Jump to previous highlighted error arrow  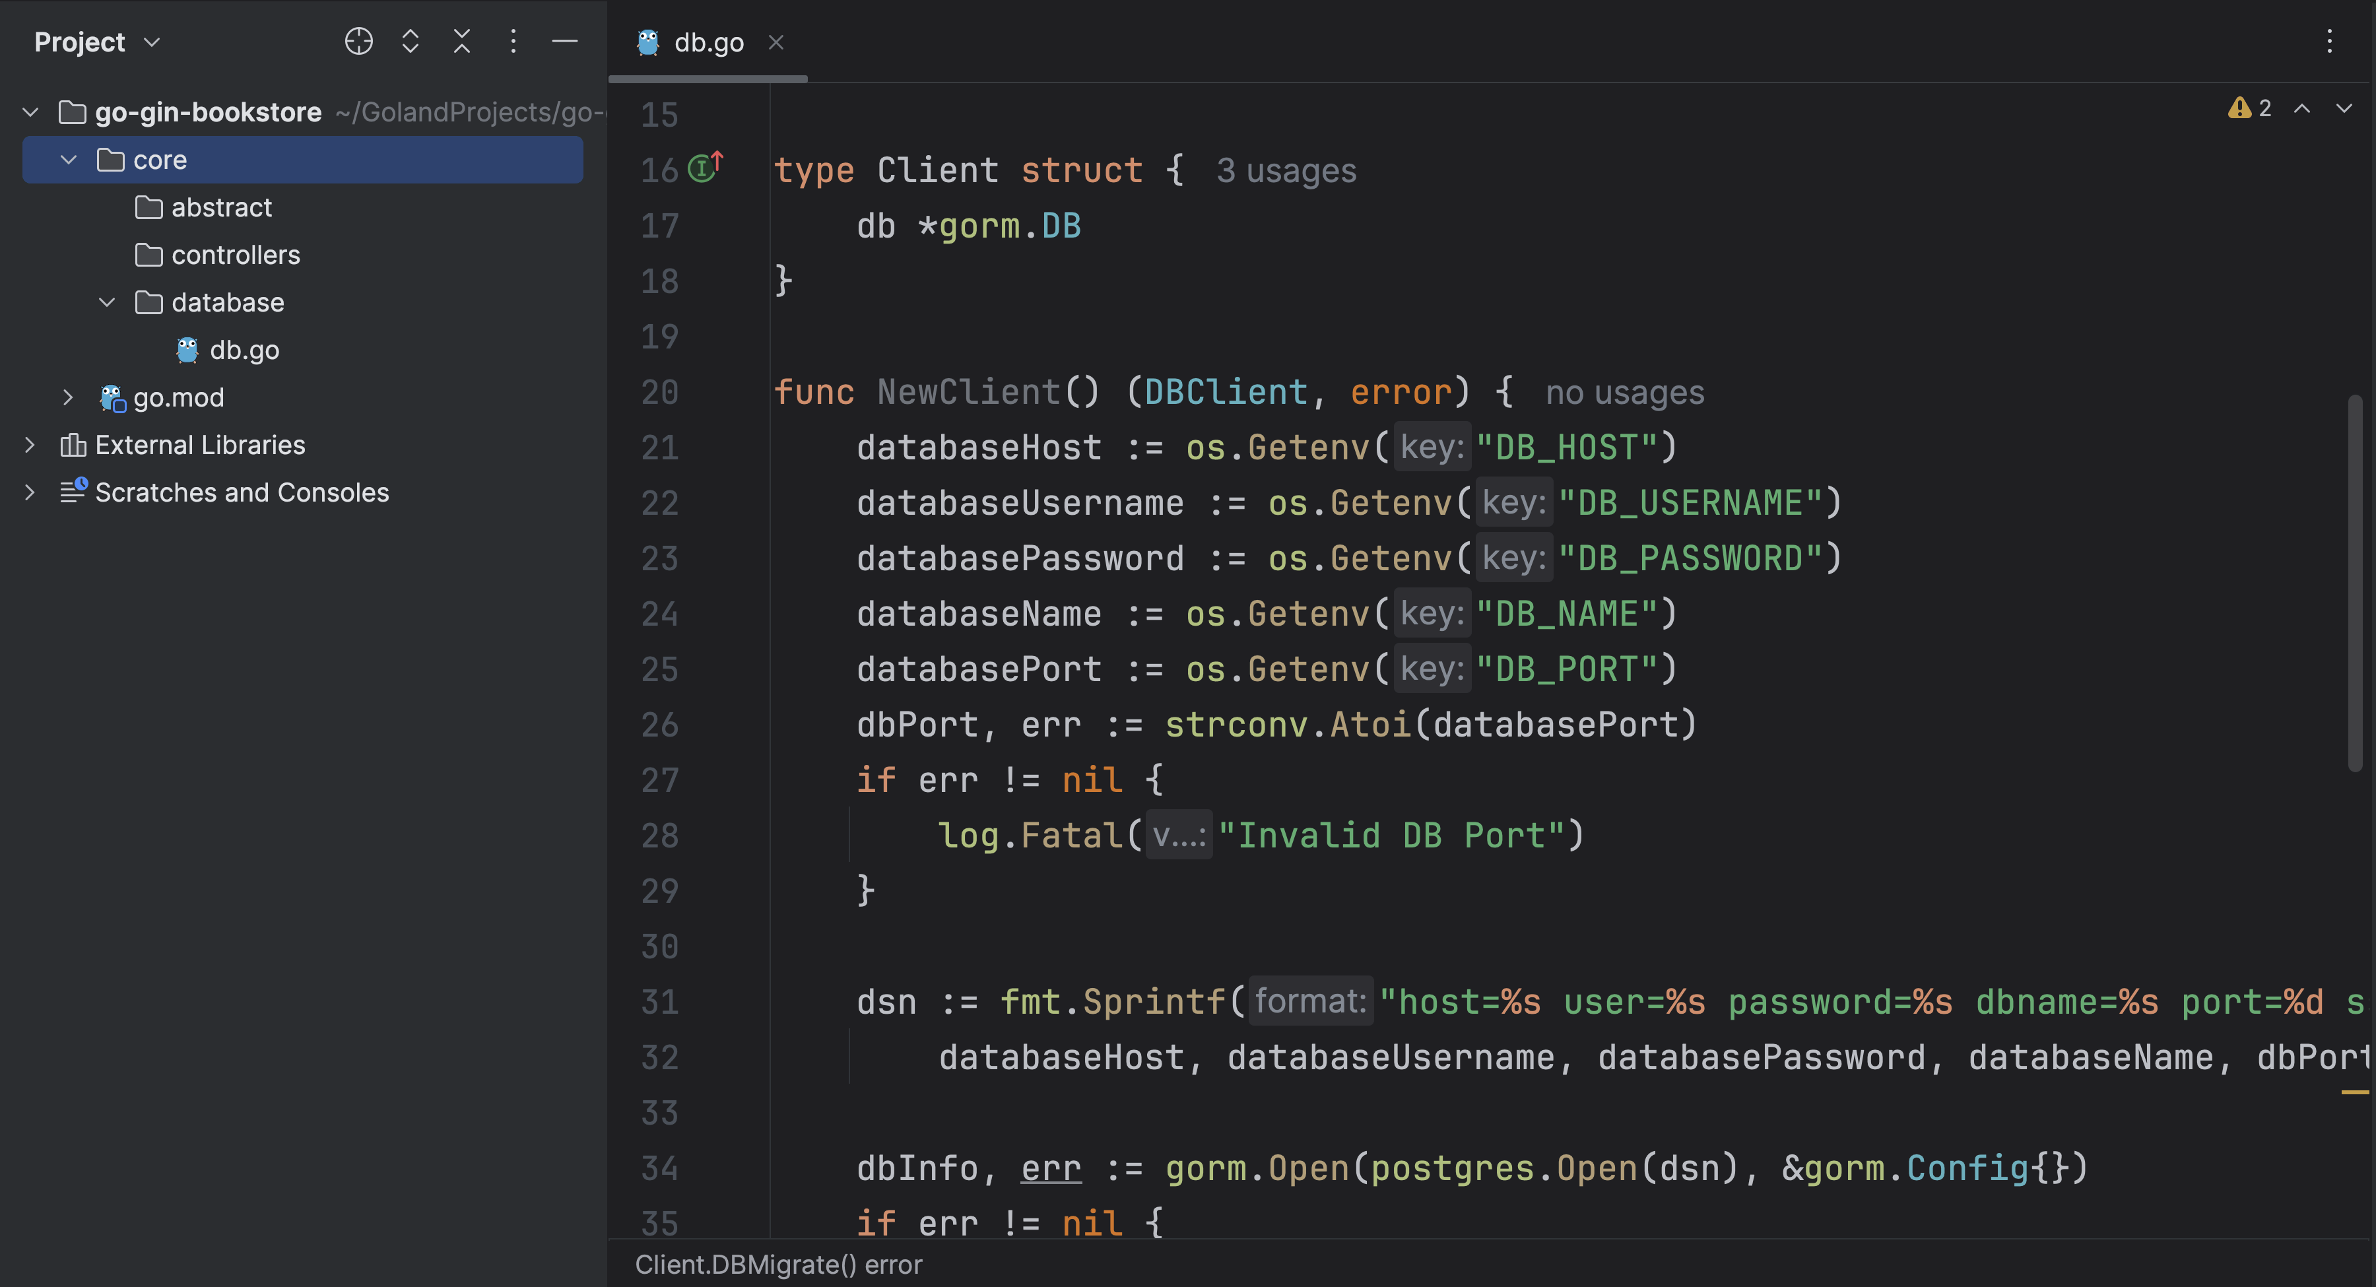tap(2302, 108)
